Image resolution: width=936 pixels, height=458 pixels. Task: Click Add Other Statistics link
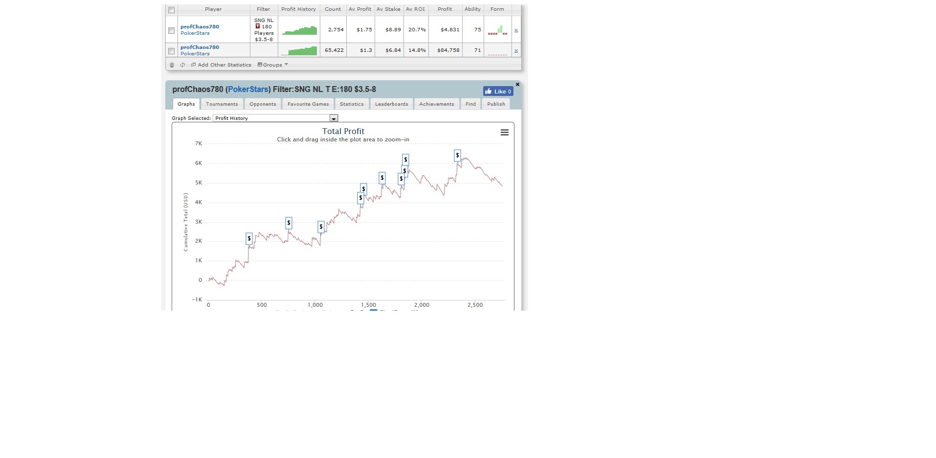(221, 65)
